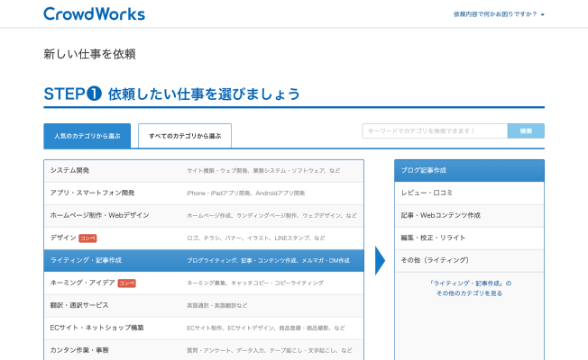Open the 依頼内容で何かお困りですか help dropdown
Screen dimensions: 588x360
[x=499, y=14]
